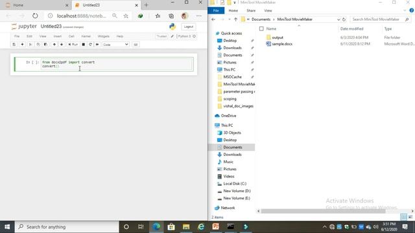Select the sample.docx file
The image size is (415, 233).
tap(282, 44)
